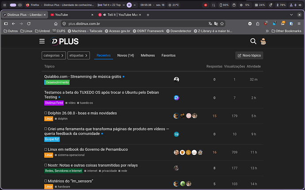This screenshot has width=305, height=190.
Task: Tick the checkbox beside the Linux em netbook topic
Action: coord(46,149)
